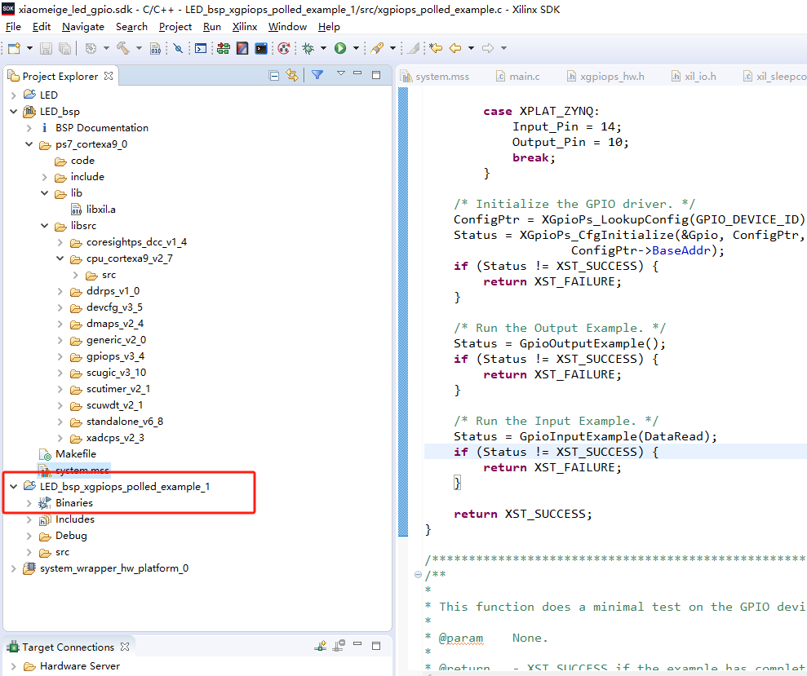Screen dimensions: 807x676
Task: Open the Xilinx menu
Action: [245, 27]
